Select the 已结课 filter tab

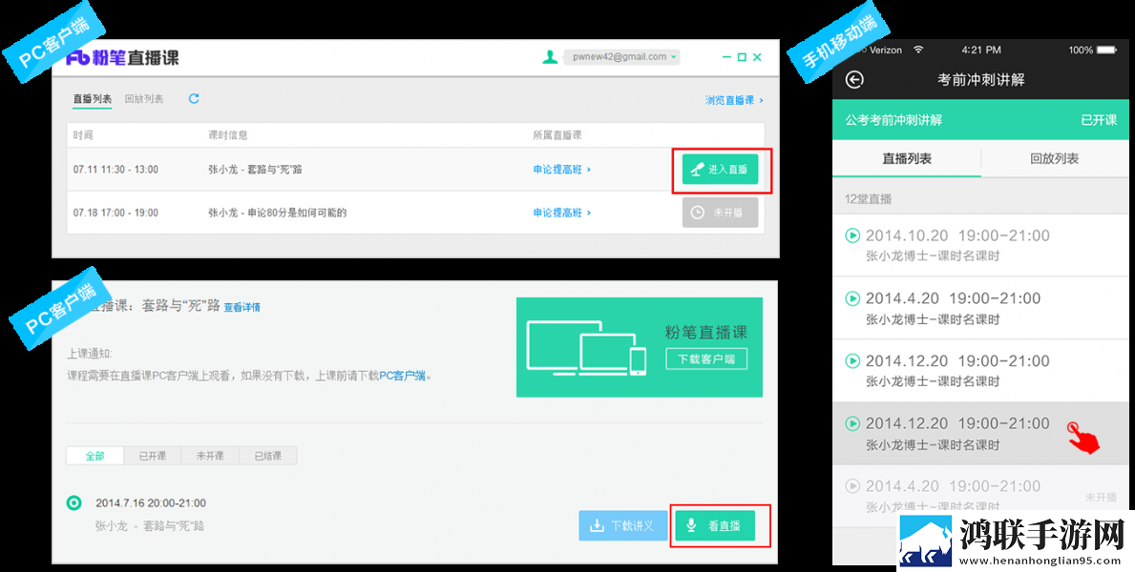pyautogui.click(x=268, y=456)
